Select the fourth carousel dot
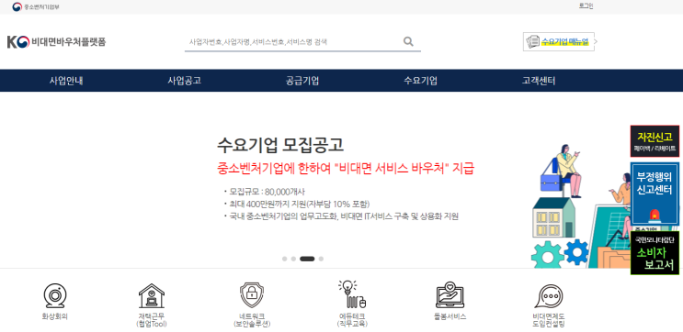 321,259
